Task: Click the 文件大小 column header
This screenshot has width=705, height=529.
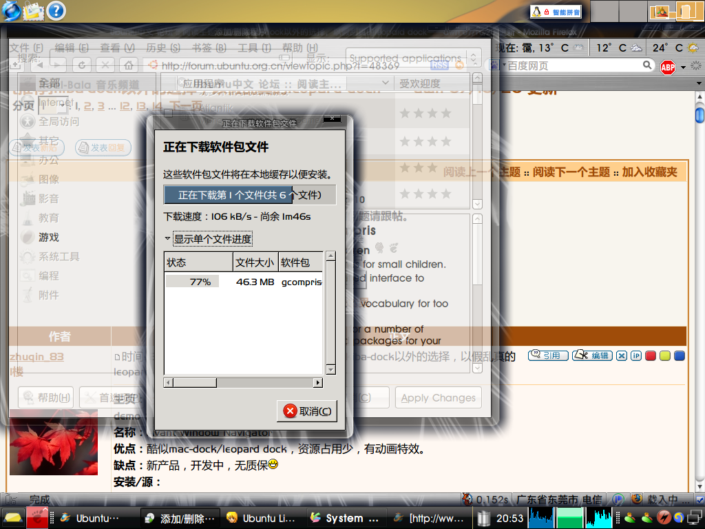Action: tap(255, 262)
